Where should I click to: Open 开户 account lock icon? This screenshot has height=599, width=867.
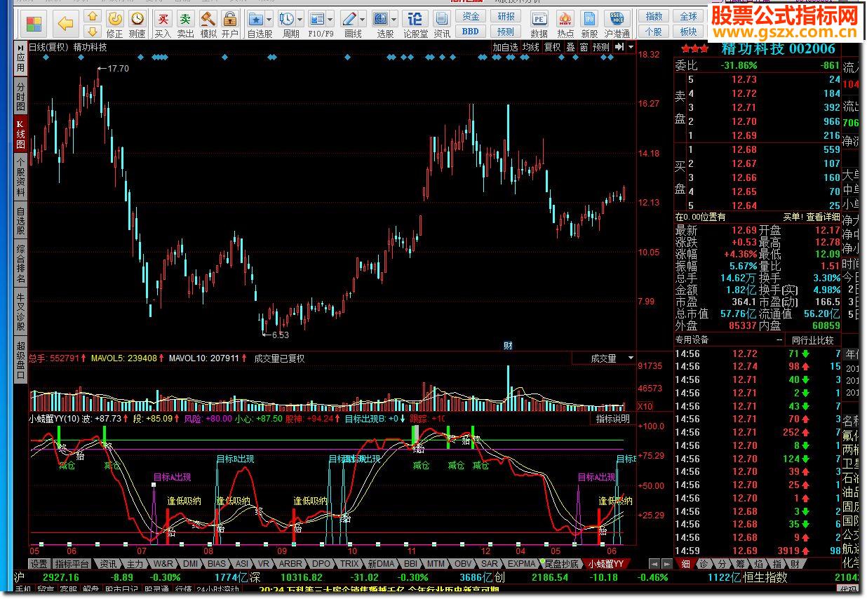230,25
